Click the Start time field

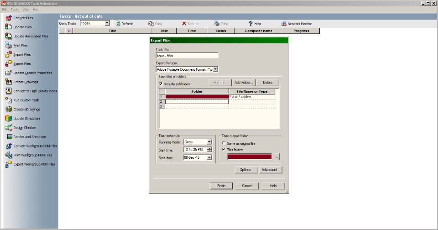[x=195, y=150]
